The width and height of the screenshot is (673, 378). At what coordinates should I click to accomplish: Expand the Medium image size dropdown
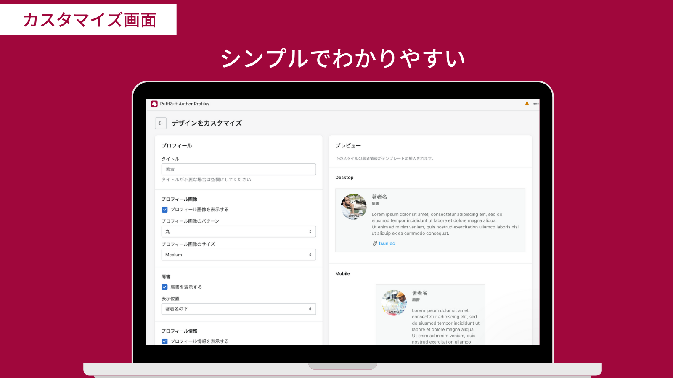click(238, 255)
